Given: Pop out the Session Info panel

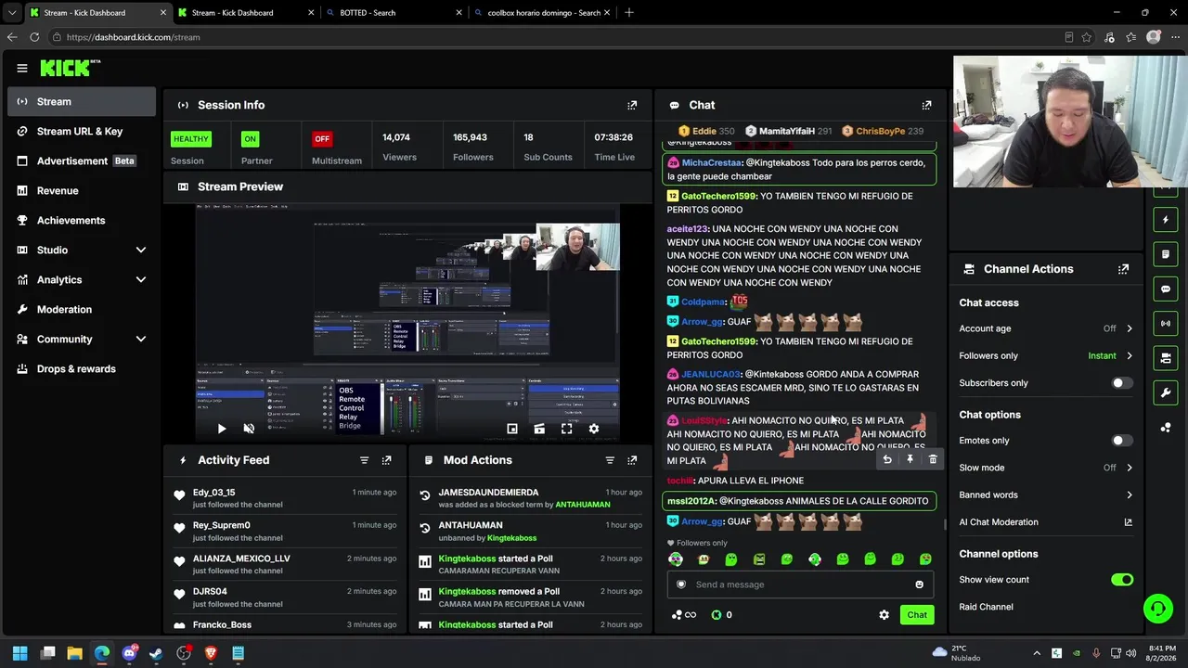Looking at the screenshot, I should click(x=632, y=106).
